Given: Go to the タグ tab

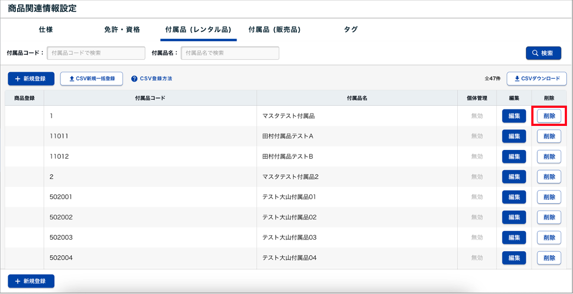Looking at the screenshot, I should (x=351, y=30).
